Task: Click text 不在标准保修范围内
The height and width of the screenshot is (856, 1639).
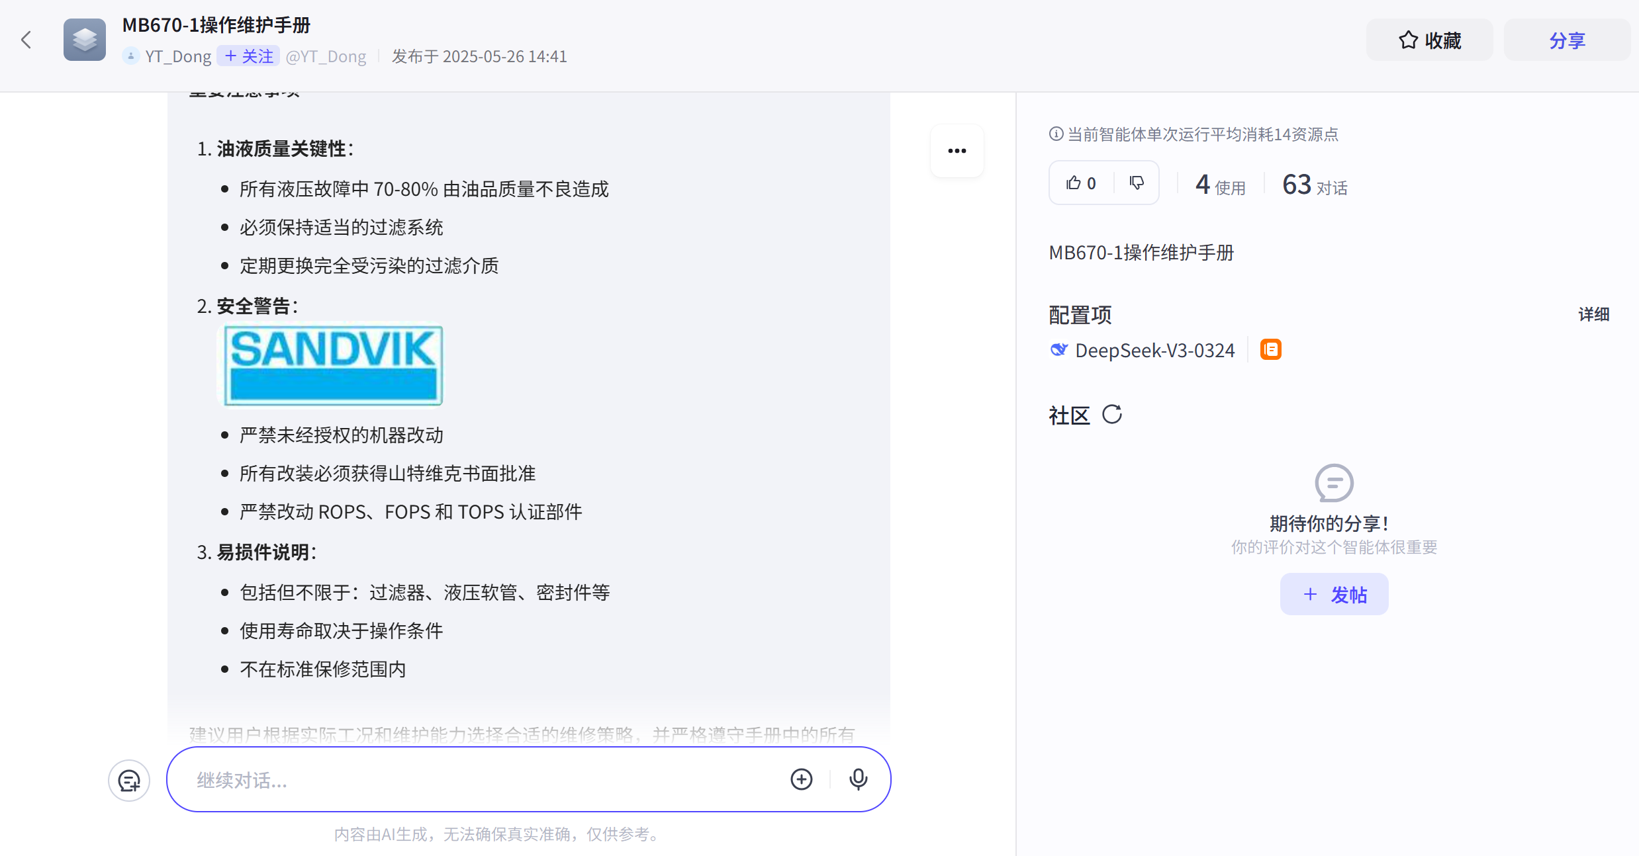Action: click(323, 669)
